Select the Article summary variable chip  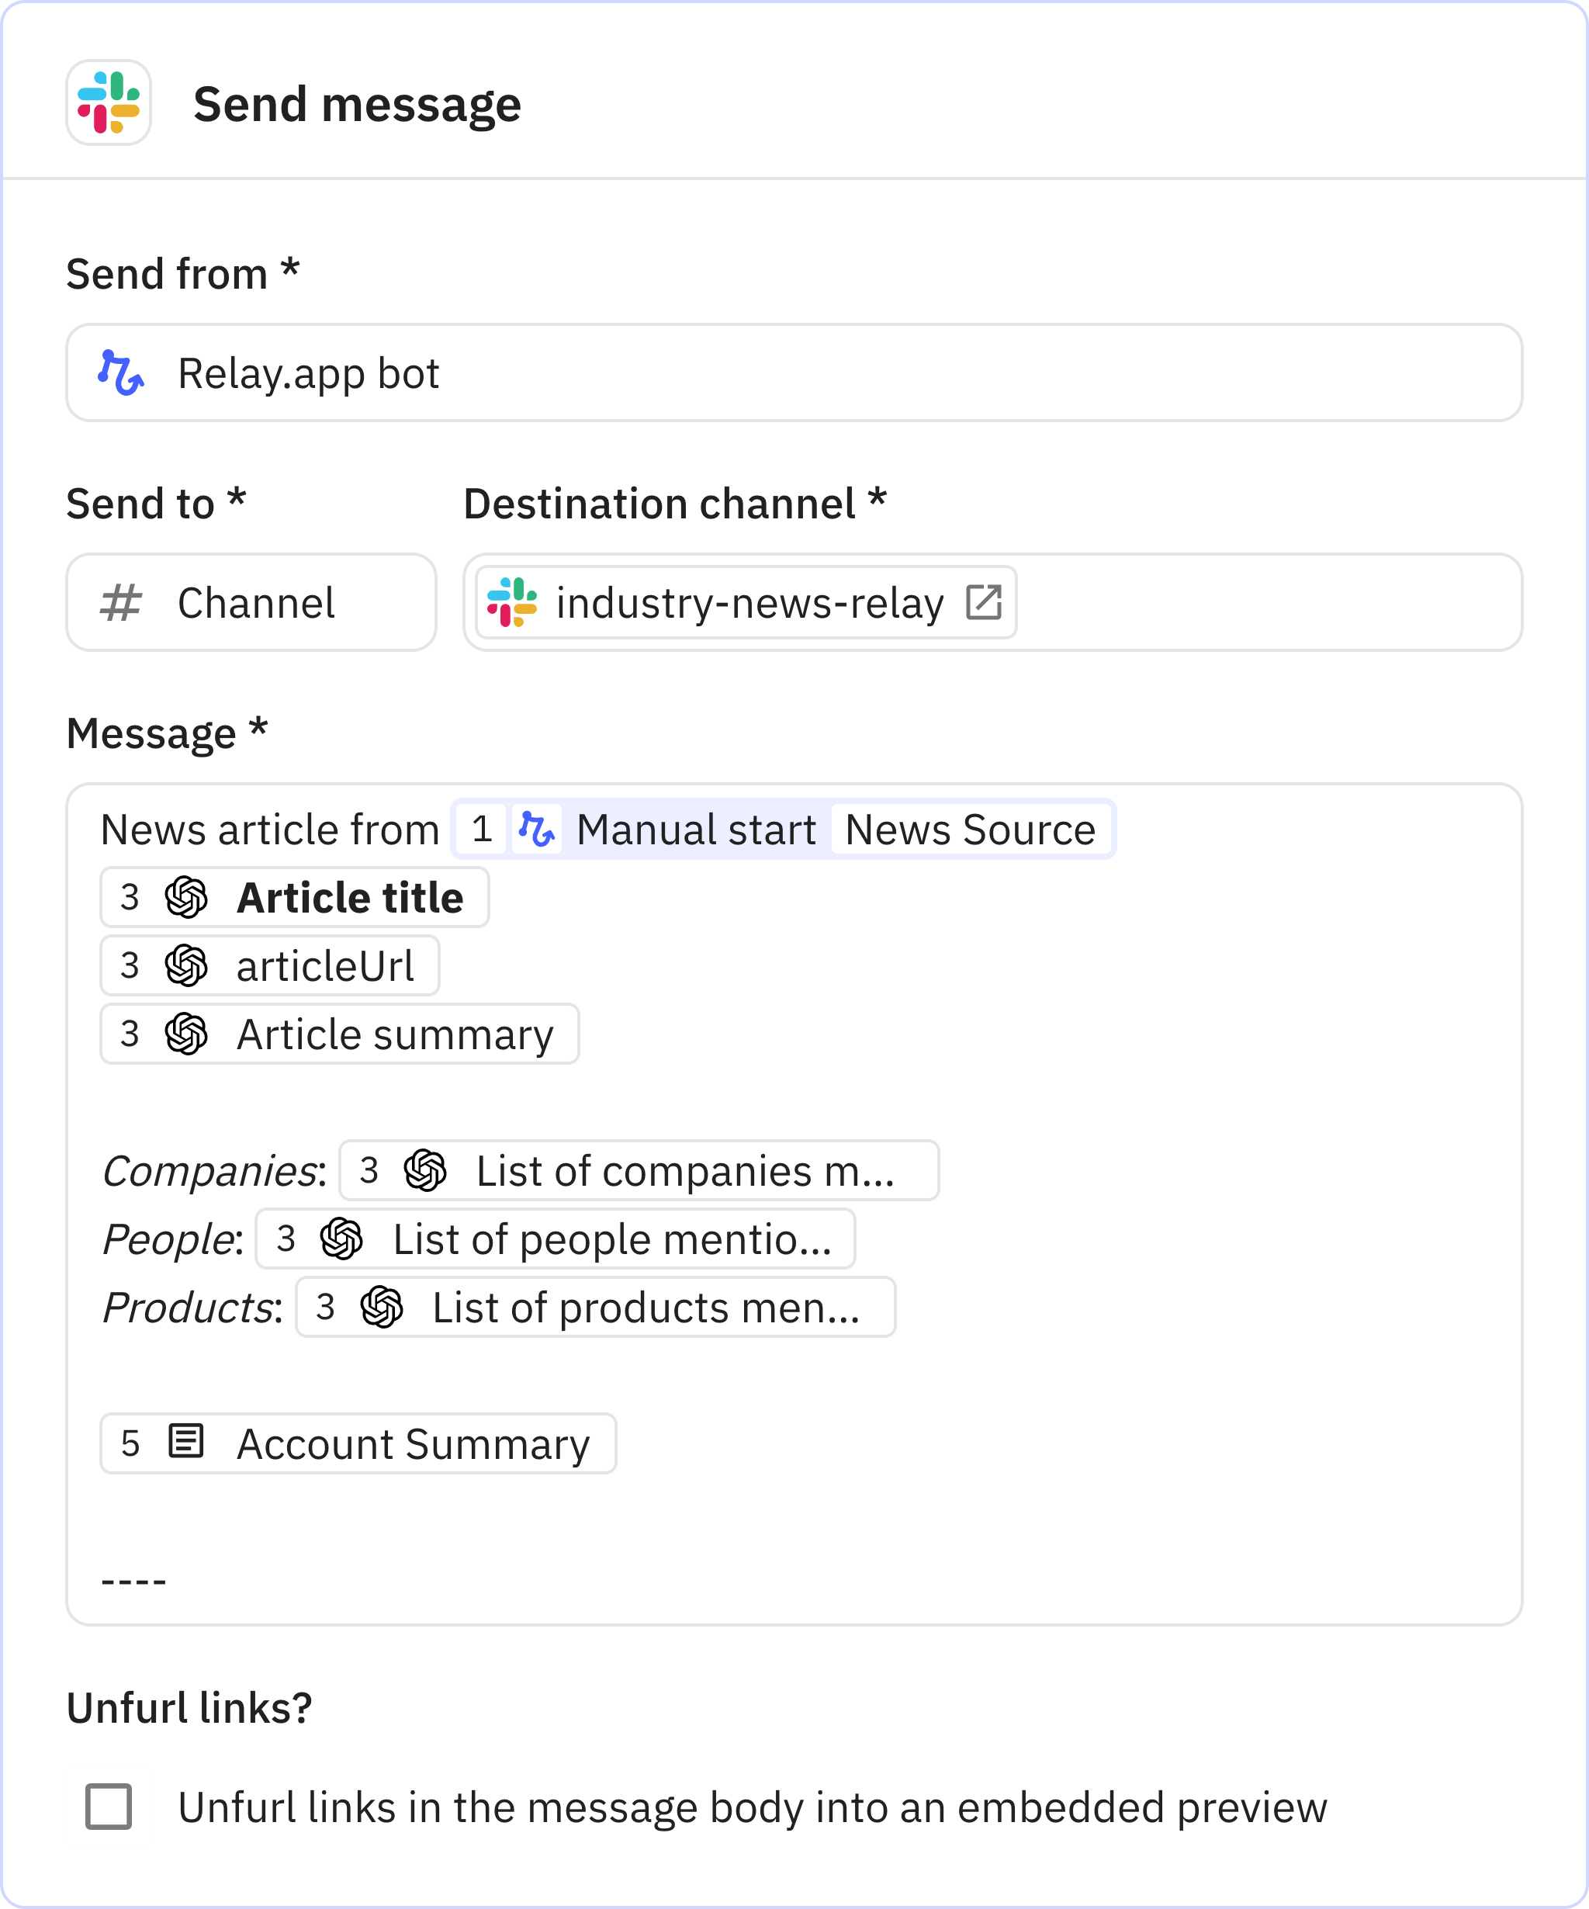click(x=393, y=1034)
